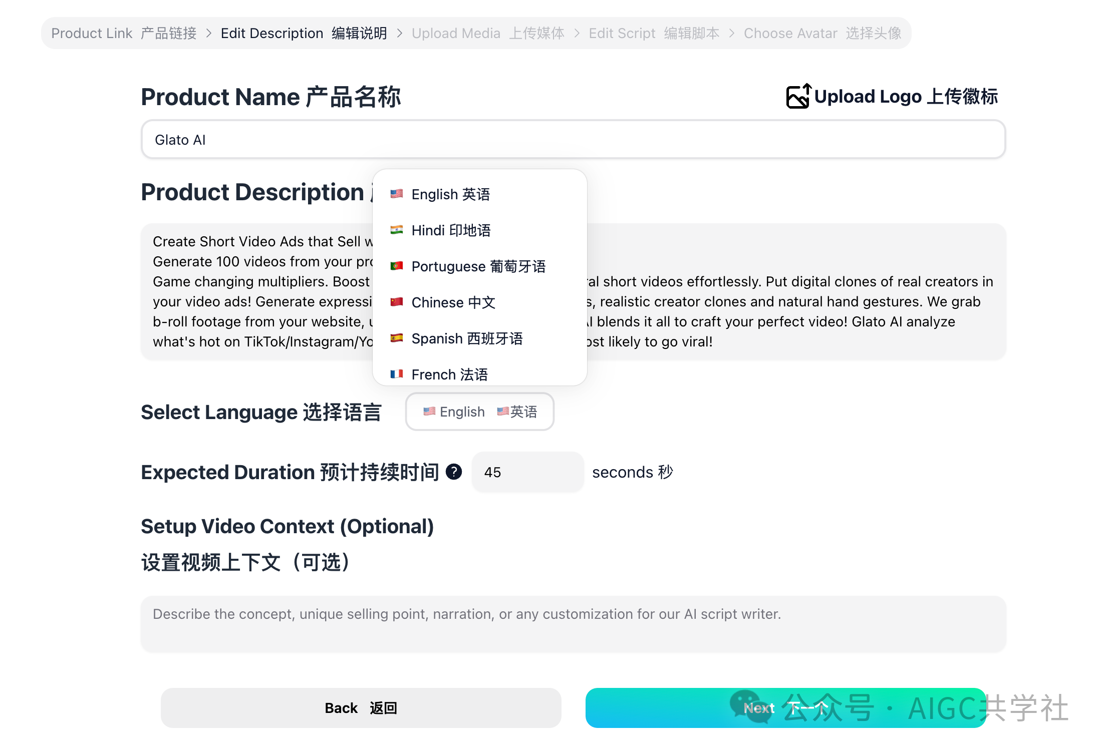Click the Expected Duration help question icon
1104x752 pixels.
pos(454,472)
